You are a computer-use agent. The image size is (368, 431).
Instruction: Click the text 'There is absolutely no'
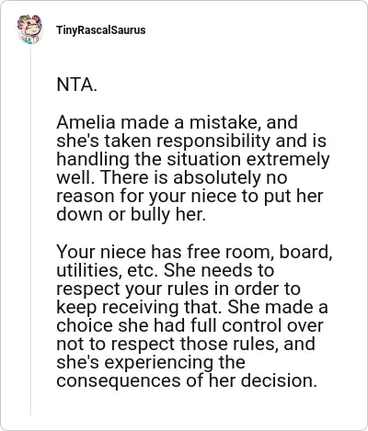click(x=194, y=177)
